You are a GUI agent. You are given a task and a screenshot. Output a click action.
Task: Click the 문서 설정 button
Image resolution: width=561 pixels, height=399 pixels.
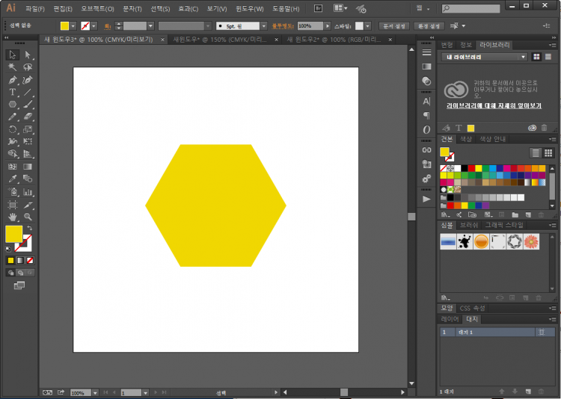pyautogui.click(x=394, y=25)
